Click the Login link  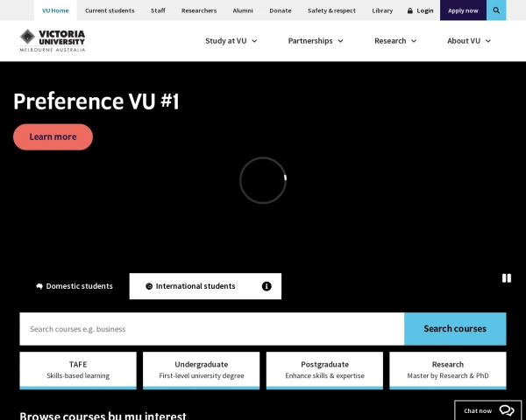[x=420, y=10]
